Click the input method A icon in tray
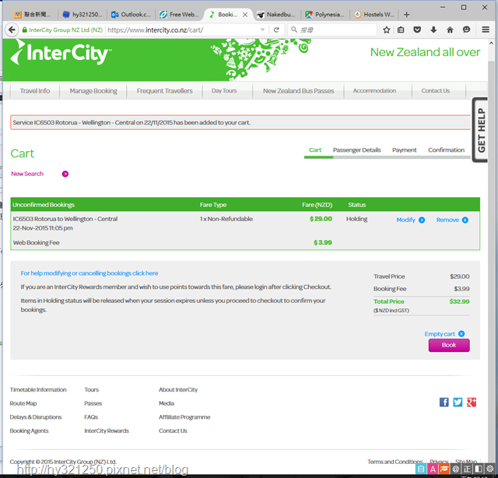The image size is (498, 478). (x=433, y=469)
